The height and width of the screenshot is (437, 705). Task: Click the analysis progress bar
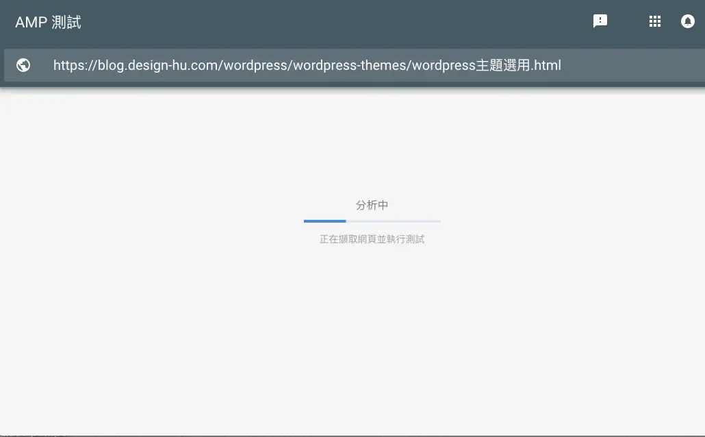(372, 221)
